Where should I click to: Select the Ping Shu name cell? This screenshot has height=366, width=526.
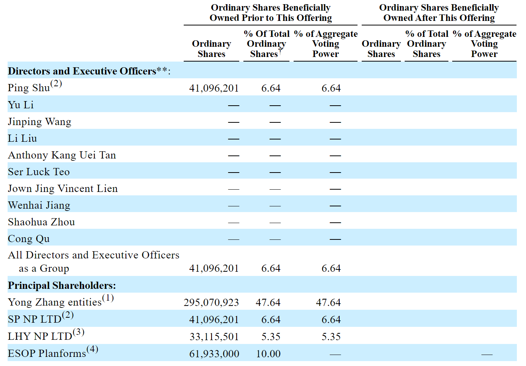[x=29, y=88]
